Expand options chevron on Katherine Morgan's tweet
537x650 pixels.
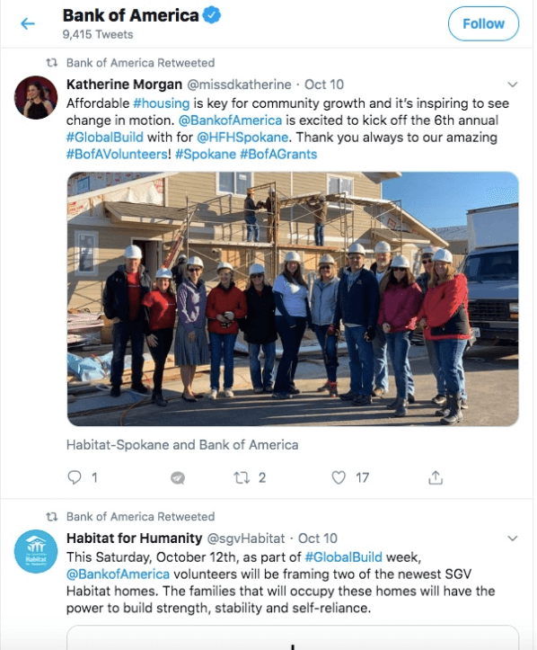pyautogui.click(x=513, y=85)
